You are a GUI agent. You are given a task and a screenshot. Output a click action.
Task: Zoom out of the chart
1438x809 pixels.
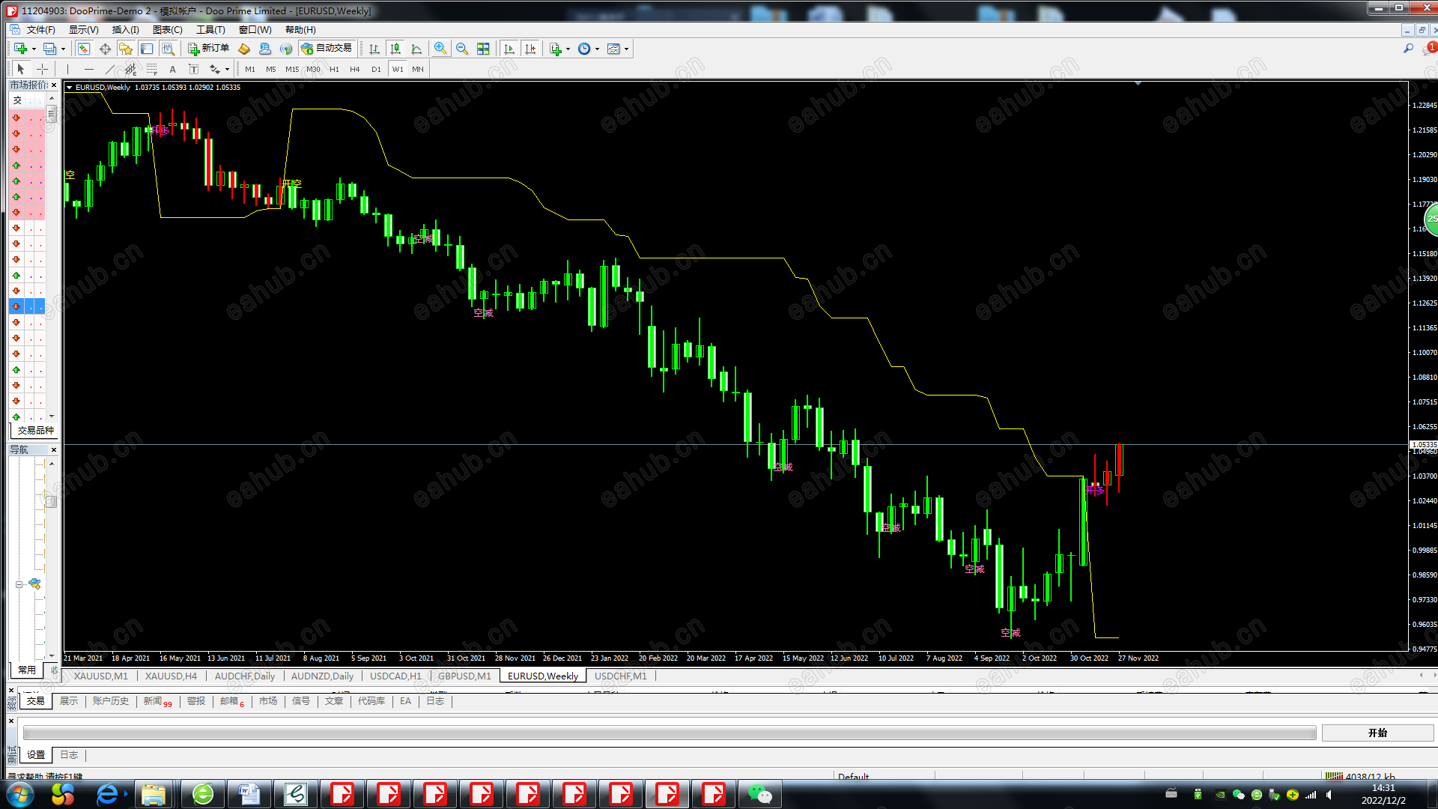click(462, 49)
